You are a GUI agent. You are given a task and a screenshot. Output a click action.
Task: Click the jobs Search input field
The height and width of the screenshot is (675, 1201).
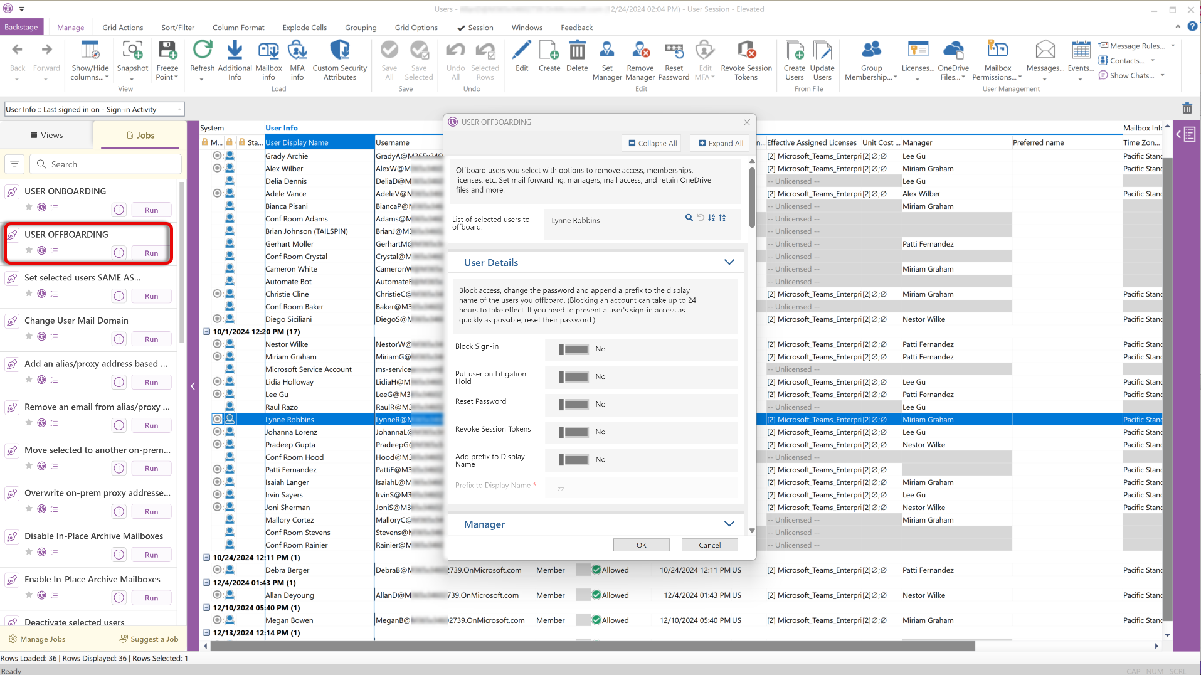(105, 164)
